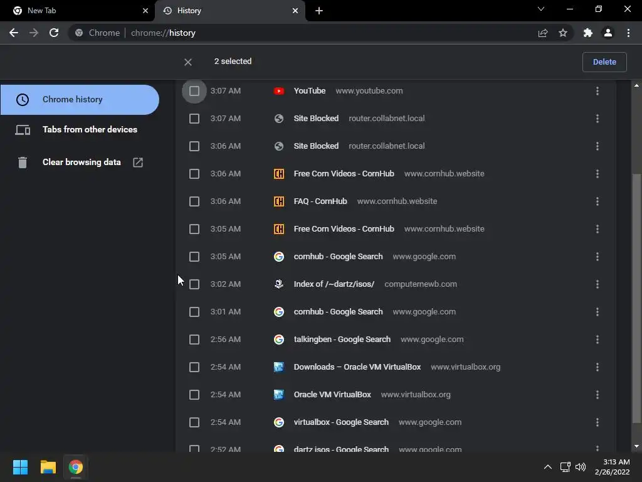The width and height of the screenshot is (642, 482).
Task: Click the address bar URL field
Action: coord(303,33)
